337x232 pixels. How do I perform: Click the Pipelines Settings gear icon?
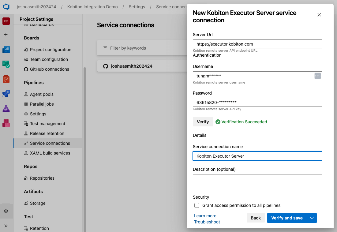26,114
